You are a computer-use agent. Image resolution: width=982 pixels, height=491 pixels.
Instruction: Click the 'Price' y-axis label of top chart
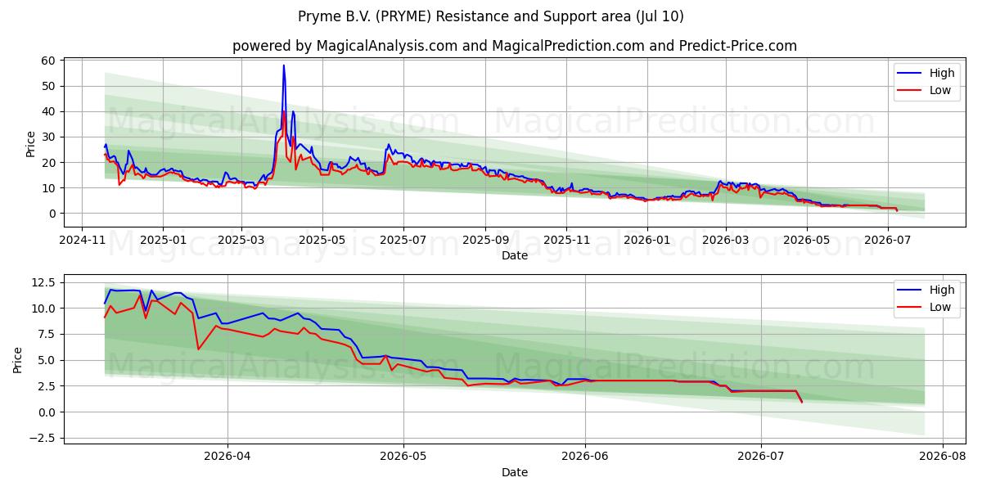click(x=31, y=143)
